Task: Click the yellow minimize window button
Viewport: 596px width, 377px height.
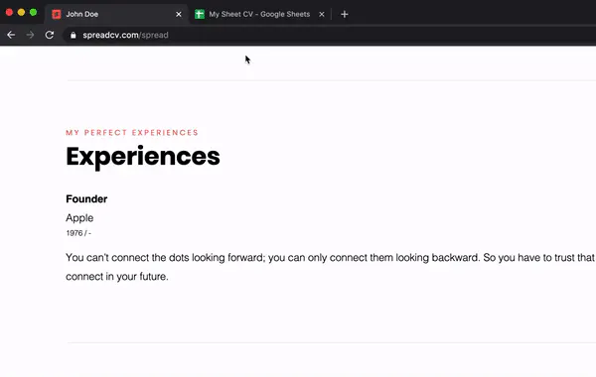Action: click(x=21, y=12)
